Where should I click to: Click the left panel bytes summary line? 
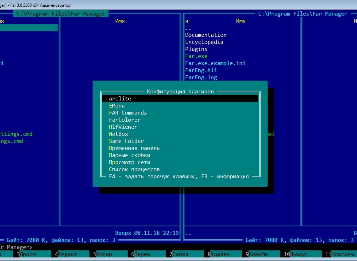click(61, 240)
